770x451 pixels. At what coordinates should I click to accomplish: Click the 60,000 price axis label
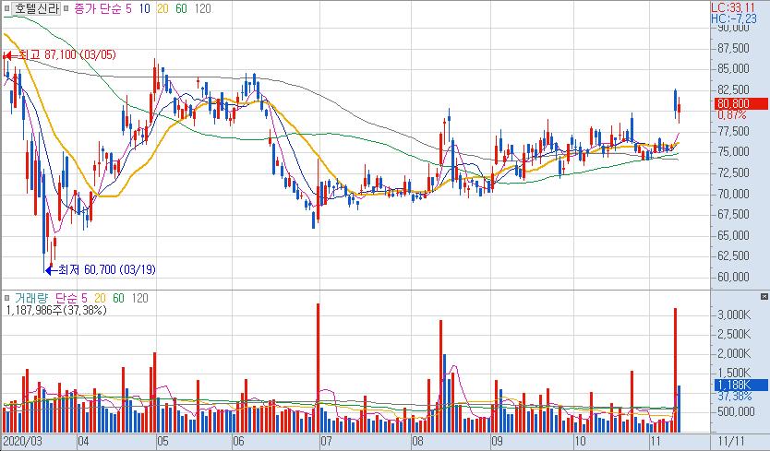click(733, 277)
